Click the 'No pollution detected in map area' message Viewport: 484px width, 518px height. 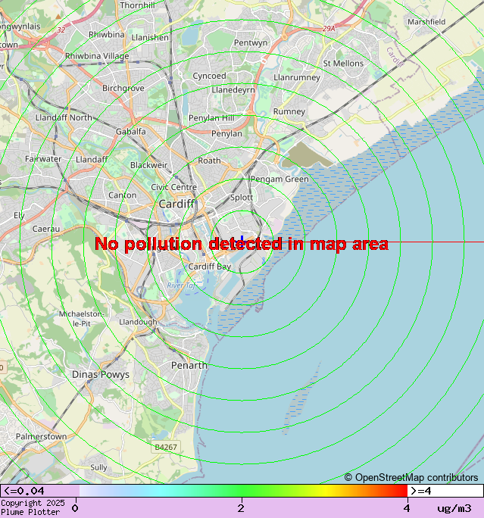(x=242, y=244)
